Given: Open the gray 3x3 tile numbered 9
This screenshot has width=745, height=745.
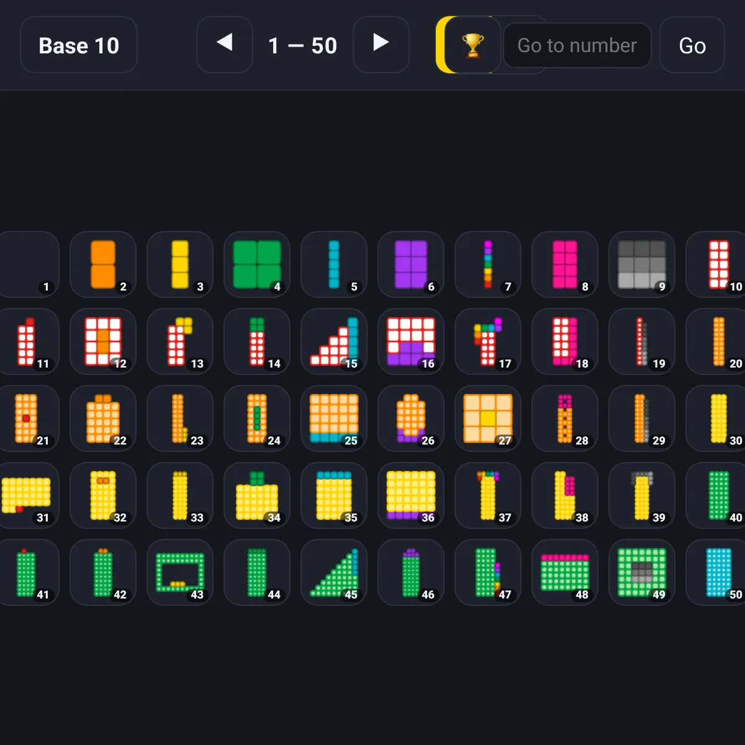Looking at the screenshot, I should click(x=642, y=264).
